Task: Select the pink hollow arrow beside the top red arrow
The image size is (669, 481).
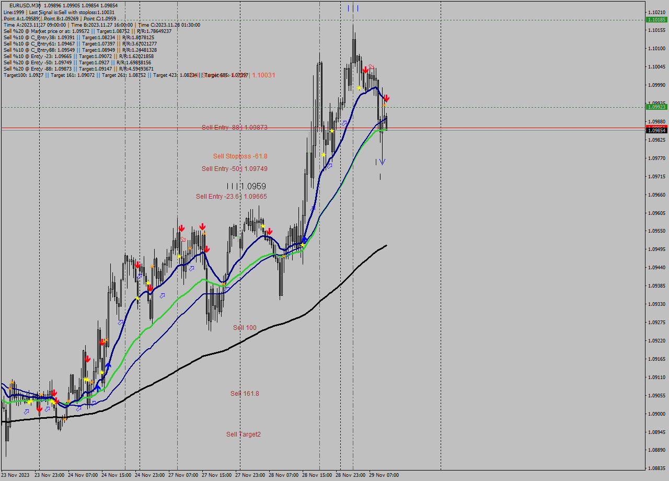Action: click(x=372, y=65)
